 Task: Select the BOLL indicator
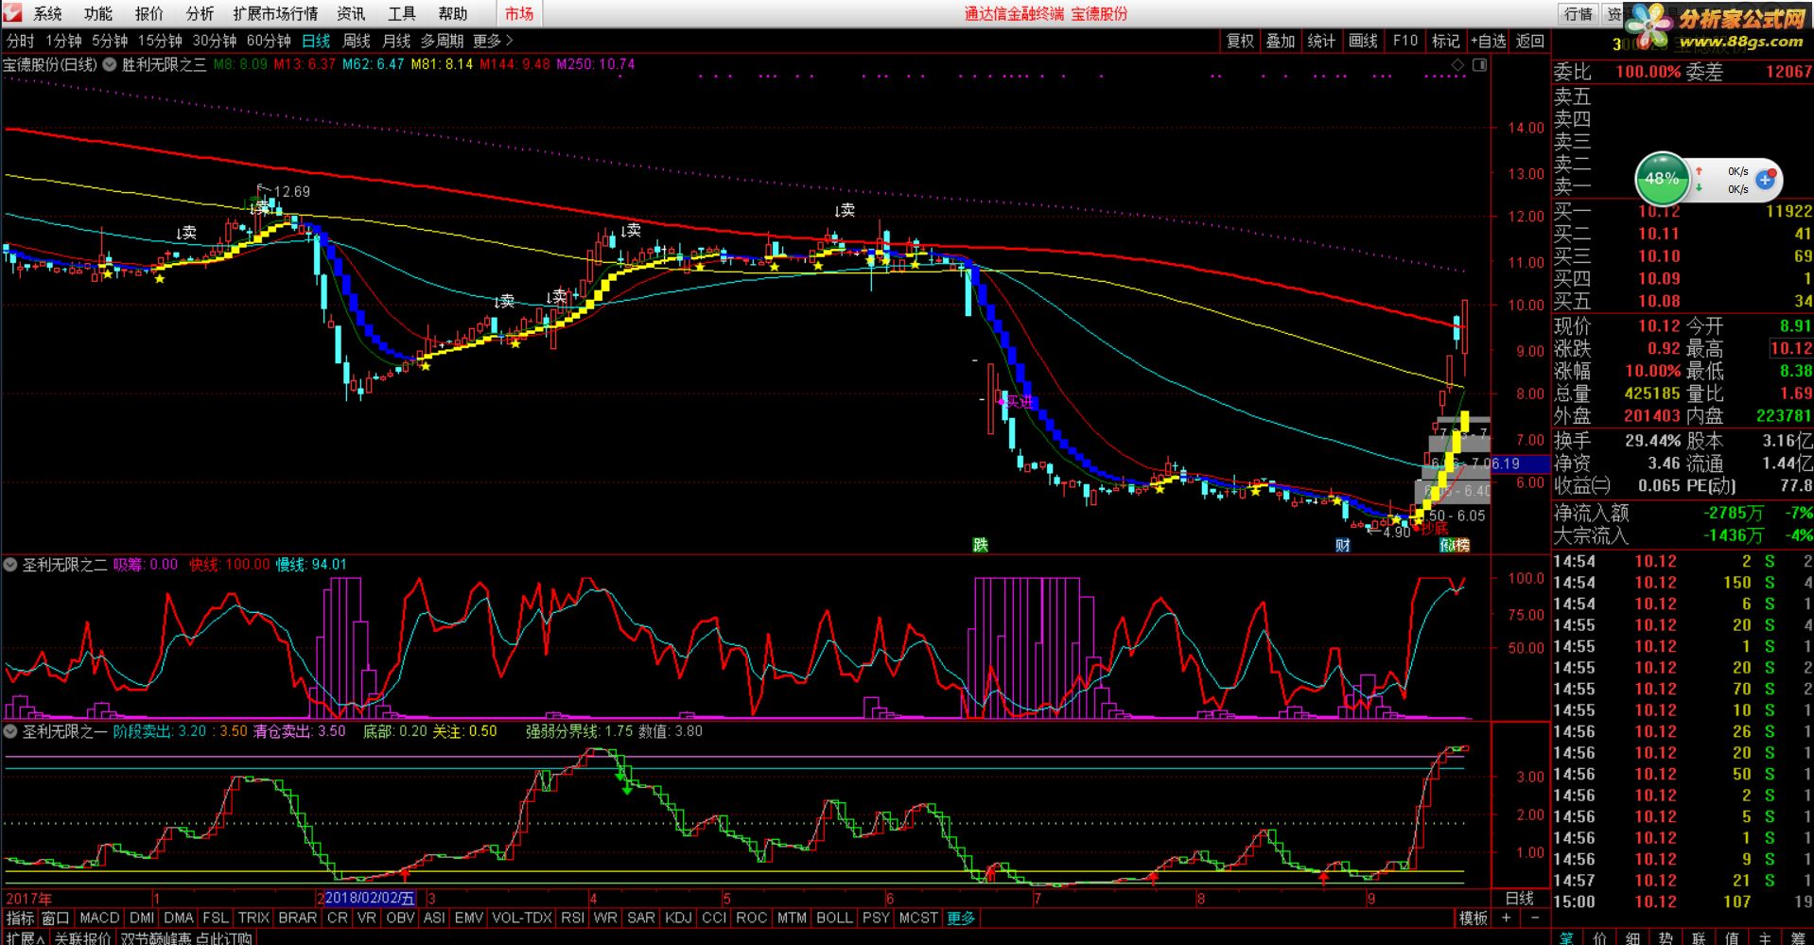point(834,918)
